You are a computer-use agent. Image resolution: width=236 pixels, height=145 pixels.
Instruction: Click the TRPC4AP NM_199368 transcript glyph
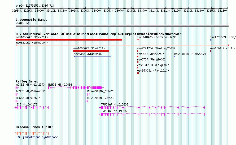point(152,114)
